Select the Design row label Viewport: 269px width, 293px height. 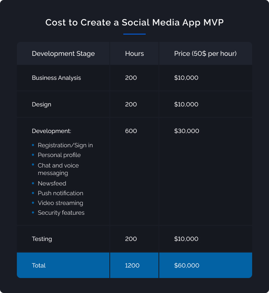click(42, 105)
